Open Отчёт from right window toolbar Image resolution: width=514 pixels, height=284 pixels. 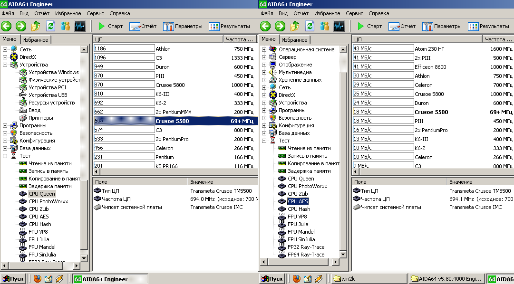click(x=402, y=26)
